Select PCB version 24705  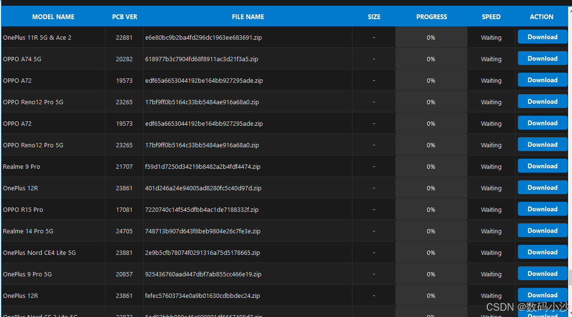(x=124, y=231)
